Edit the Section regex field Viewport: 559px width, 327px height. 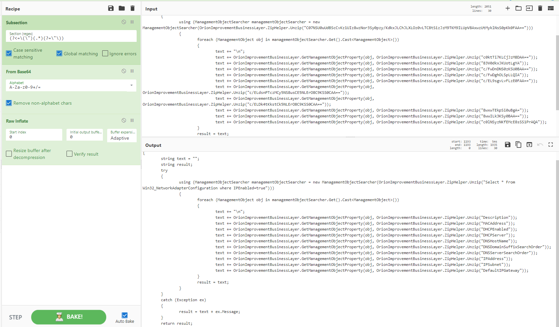tap(71, 36)
